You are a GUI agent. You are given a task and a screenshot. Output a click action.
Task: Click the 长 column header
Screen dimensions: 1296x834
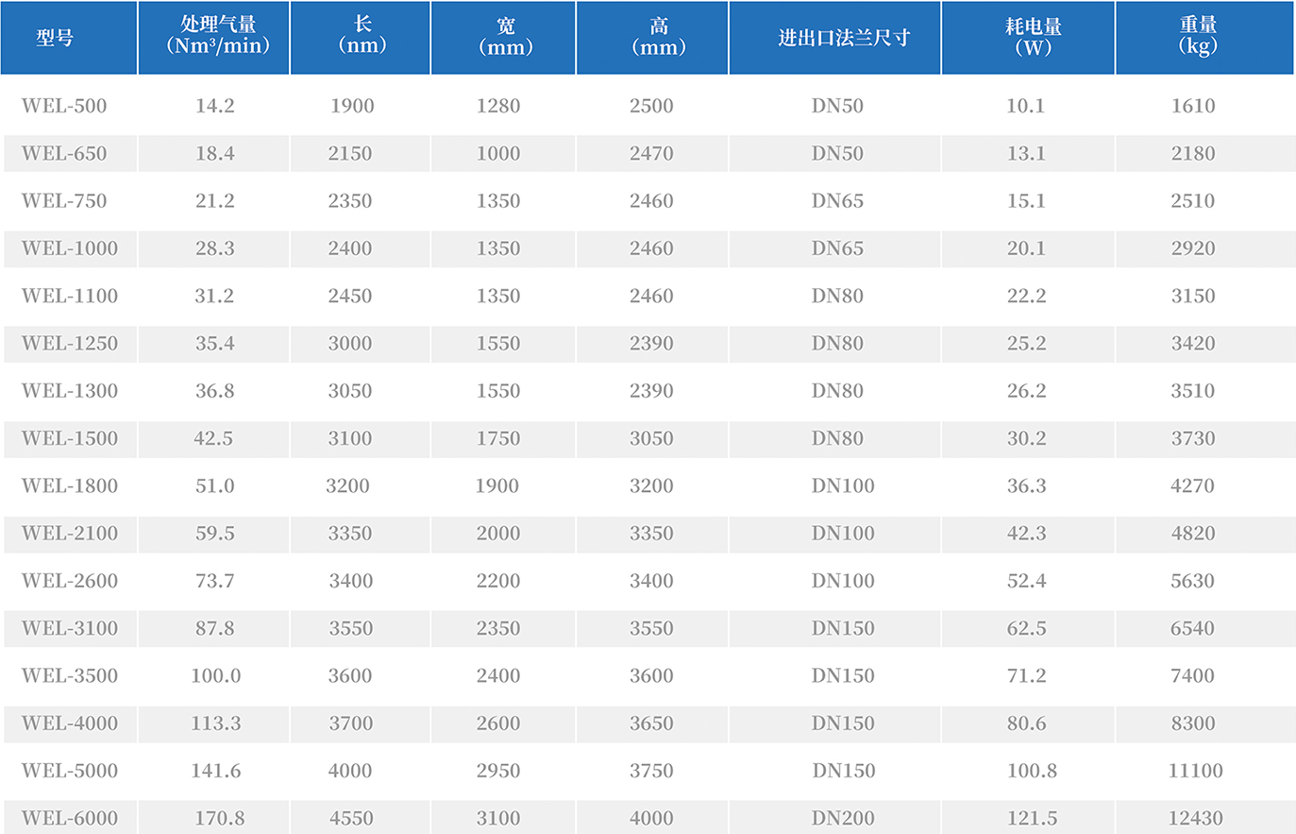362,36
